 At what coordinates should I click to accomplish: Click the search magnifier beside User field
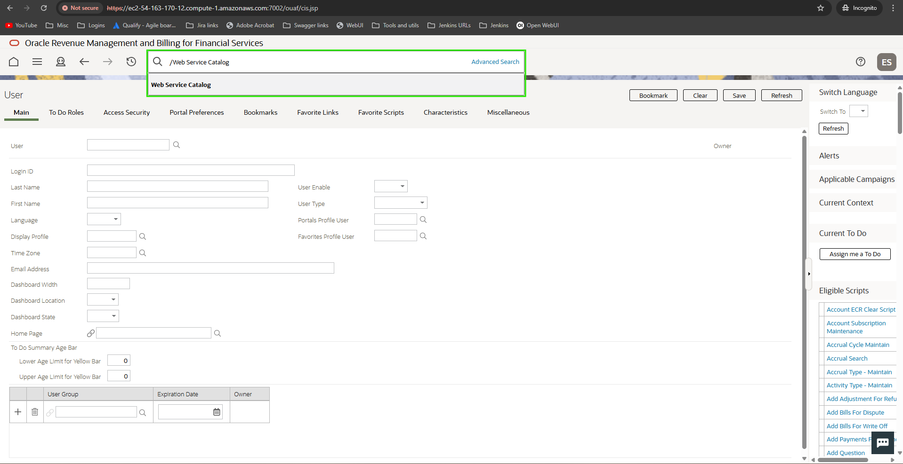(x=177, y=145)
